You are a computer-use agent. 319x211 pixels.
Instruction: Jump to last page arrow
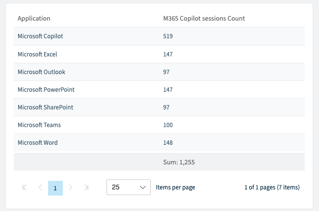[86, 187]
